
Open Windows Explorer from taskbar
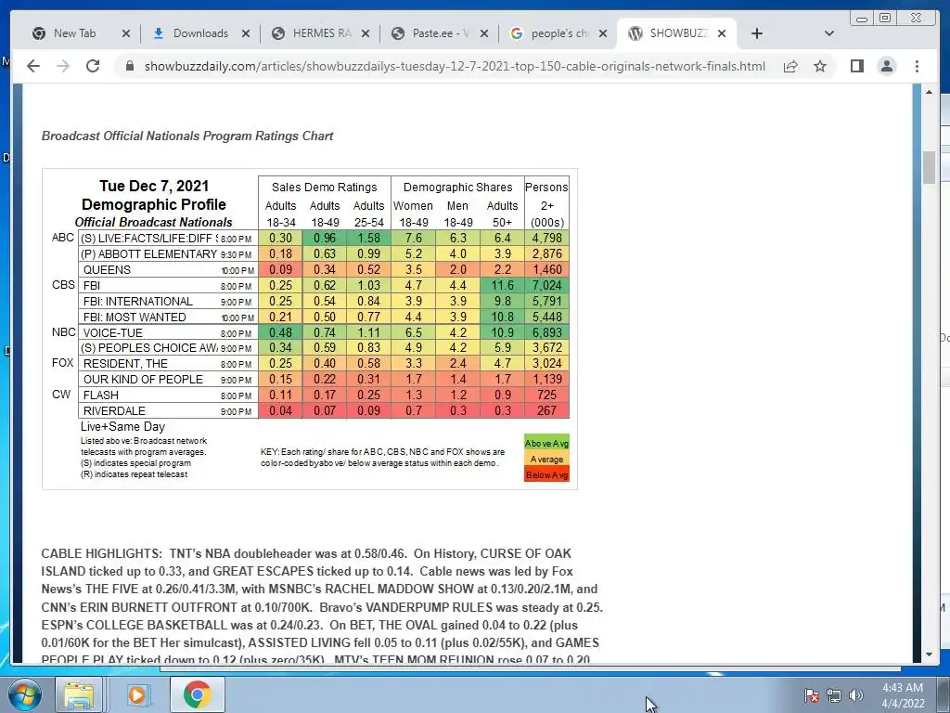pyautogui.click(x=79, y=694)
